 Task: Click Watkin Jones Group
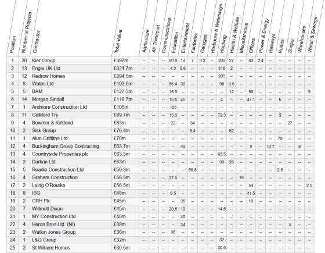pyautogui.click(x=53, y=232)
